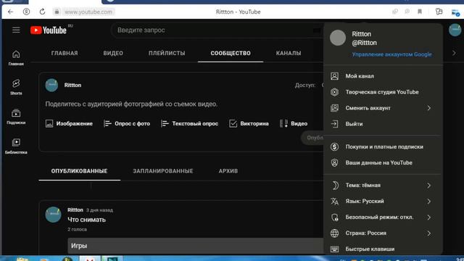This screenshot has width=464, height=261.
Task: Click the post composer Rittton avatar
Action: 51,86
